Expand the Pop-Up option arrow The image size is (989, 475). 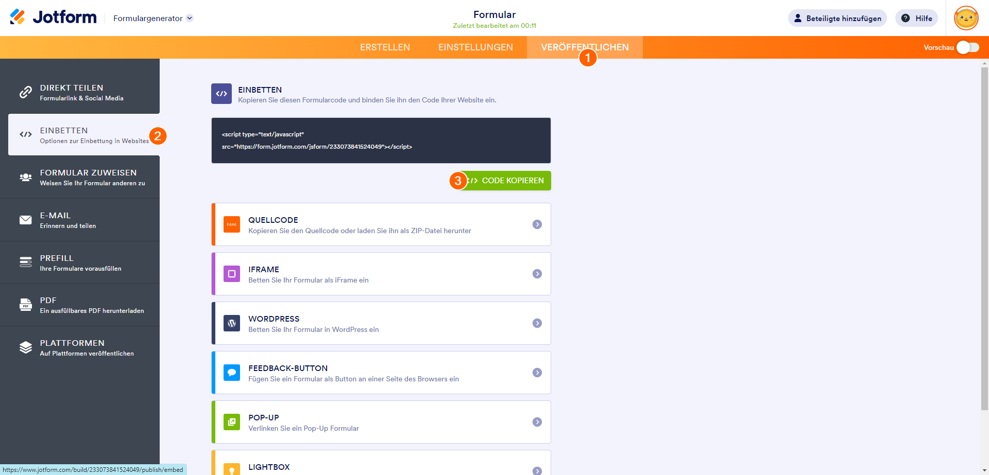pos(537,422)
